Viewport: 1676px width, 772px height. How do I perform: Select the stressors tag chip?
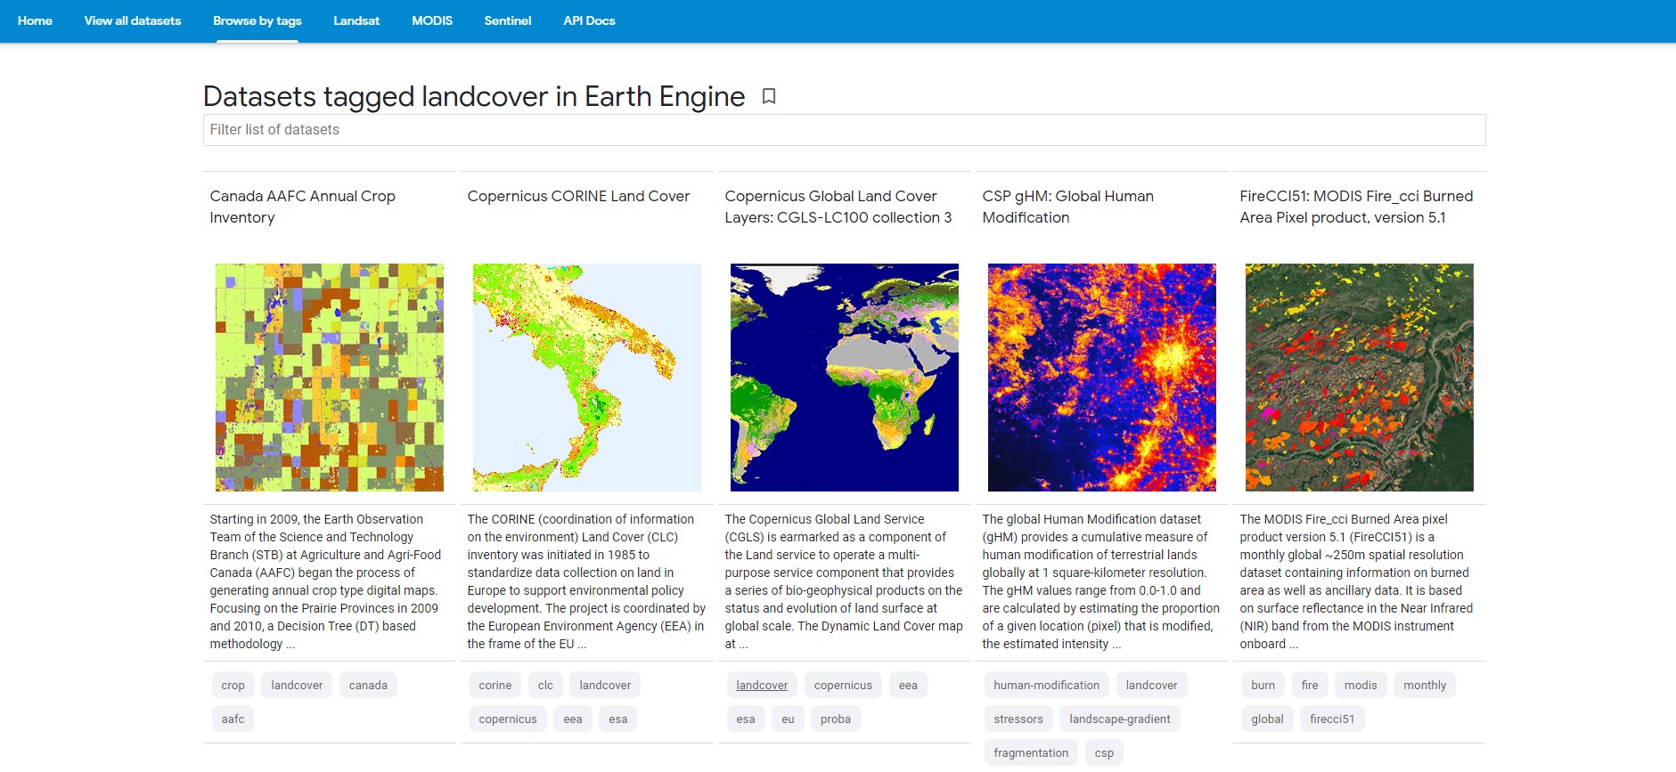coord(1018,719)
